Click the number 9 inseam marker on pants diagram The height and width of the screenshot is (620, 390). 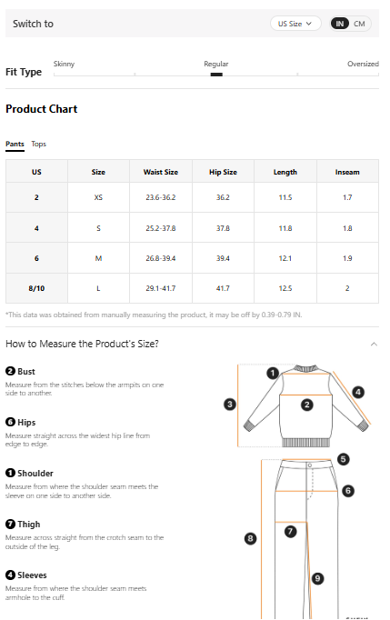pos(317,578)
